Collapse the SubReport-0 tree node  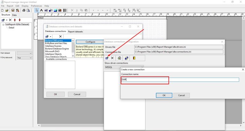[x=3, y=24]
